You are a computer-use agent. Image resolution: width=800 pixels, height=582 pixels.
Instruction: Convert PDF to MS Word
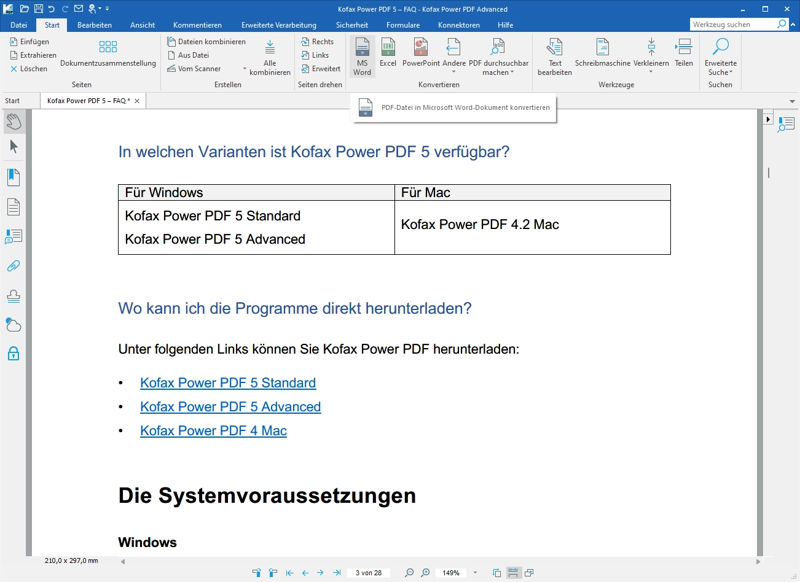363,56
